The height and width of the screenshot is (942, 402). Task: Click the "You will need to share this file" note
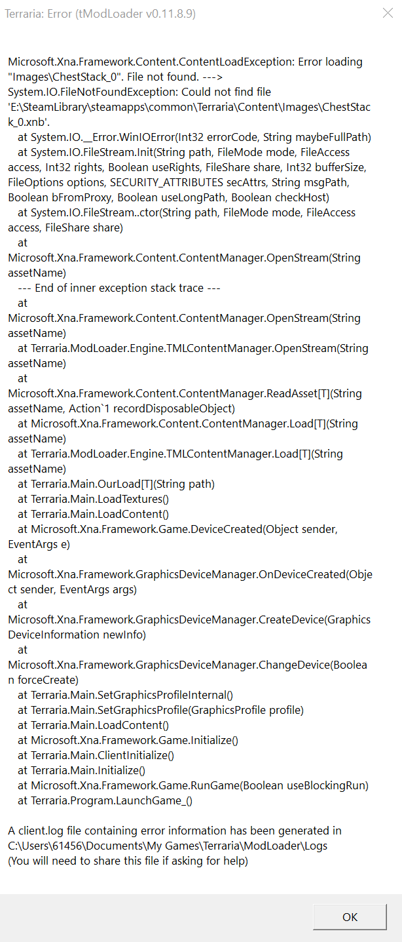pos(128,861)
